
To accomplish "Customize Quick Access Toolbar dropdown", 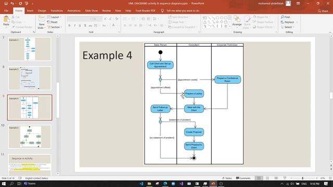I will tap(32, 4).
